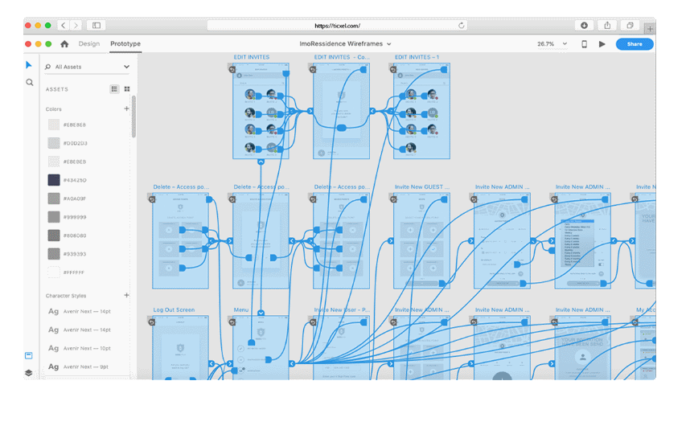
Task: Select the EDIT INVITES – 1 artboard title
Action: point(417,57)
